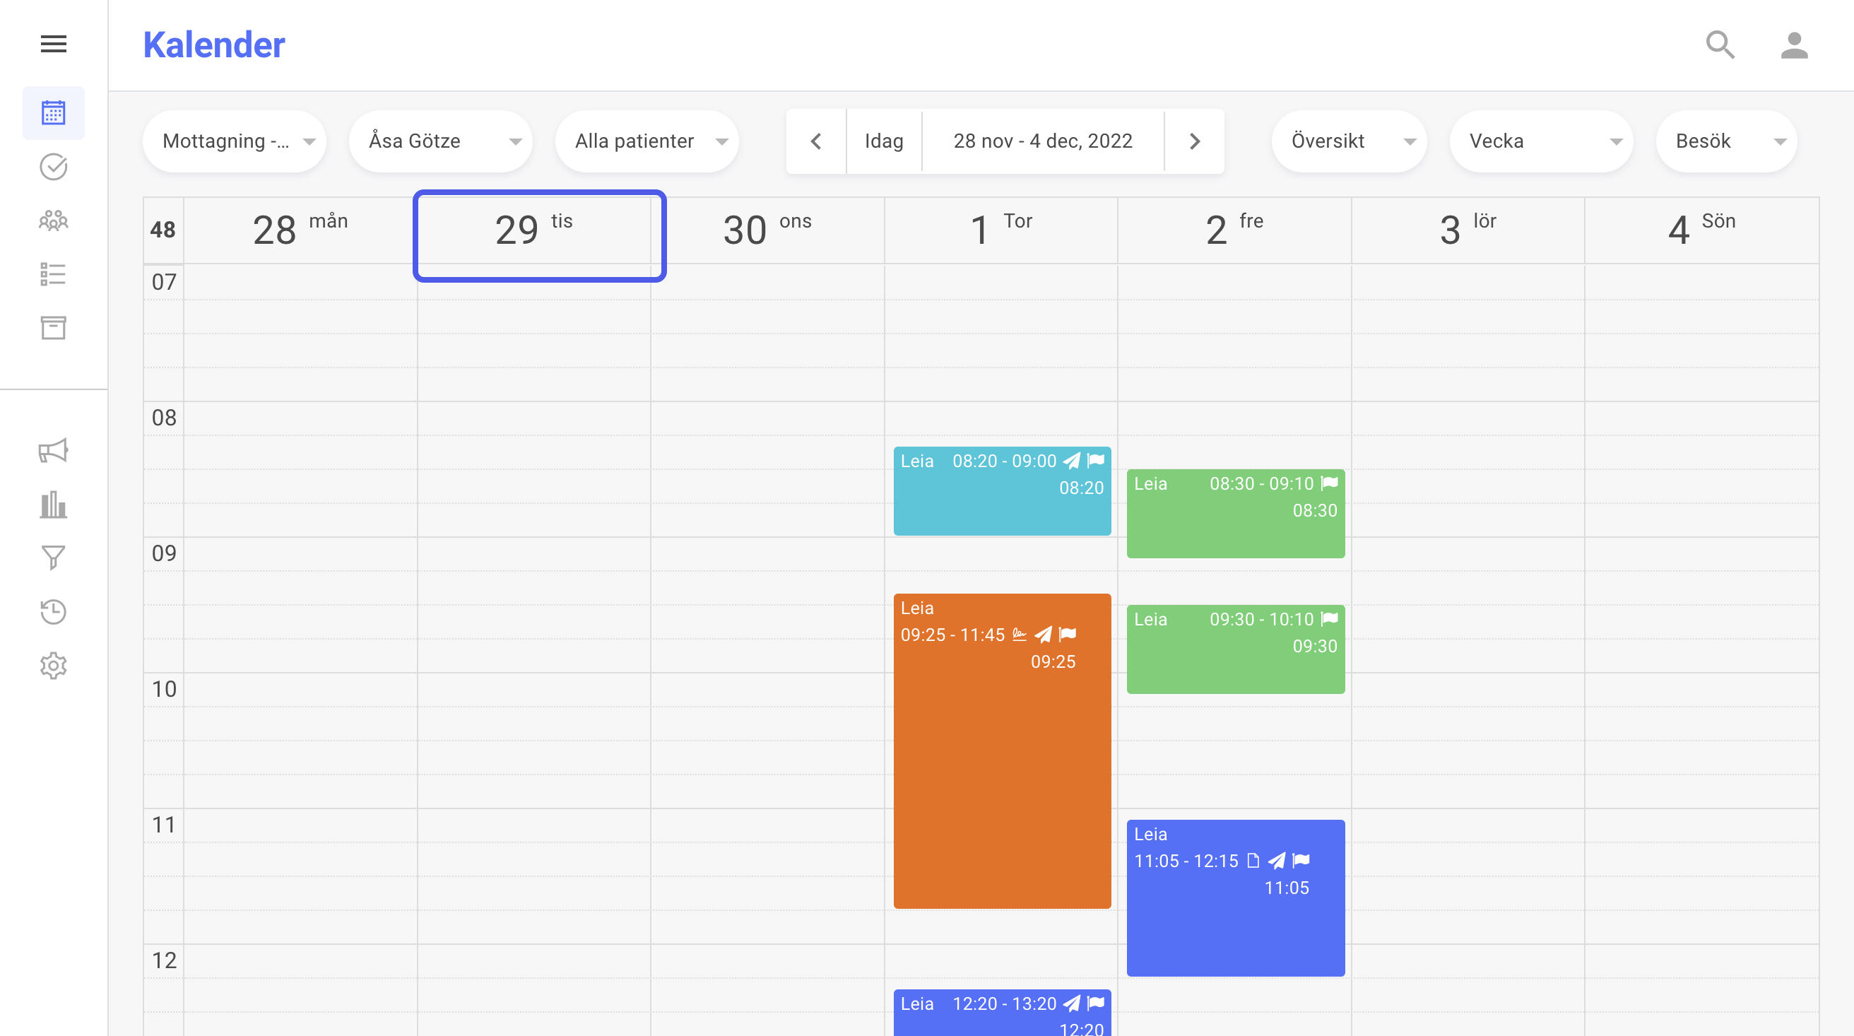Open the bar chart statistics icon
1854x1036 pixels.
pos(53,505)
